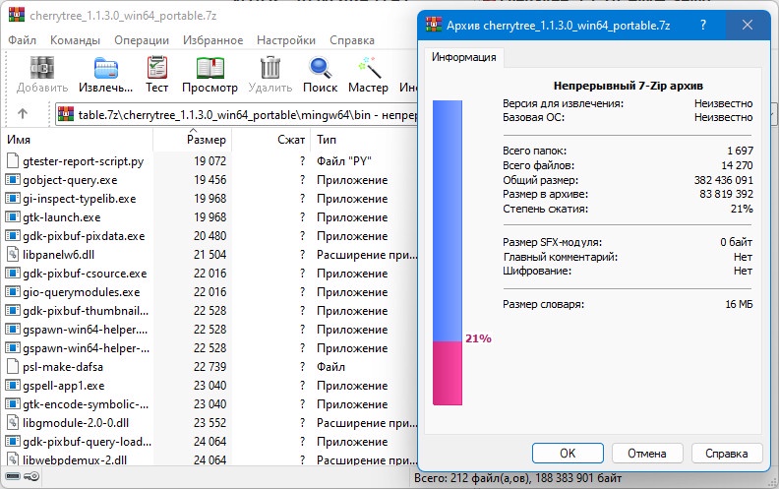Select gio-querymodules.exe row
The height and width of the screenshot is (489, 779).
(210, 292)
